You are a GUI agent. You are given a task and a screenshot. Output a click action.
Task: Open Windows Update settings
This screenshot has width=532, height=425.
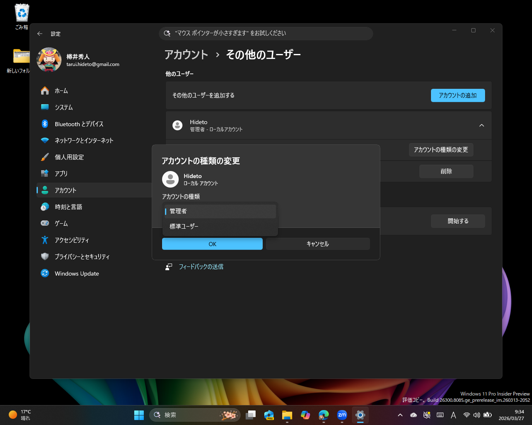[77, 273]
